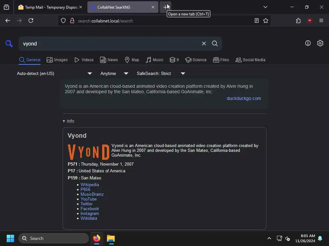Open the Wikidata link

tap(89, 218)
